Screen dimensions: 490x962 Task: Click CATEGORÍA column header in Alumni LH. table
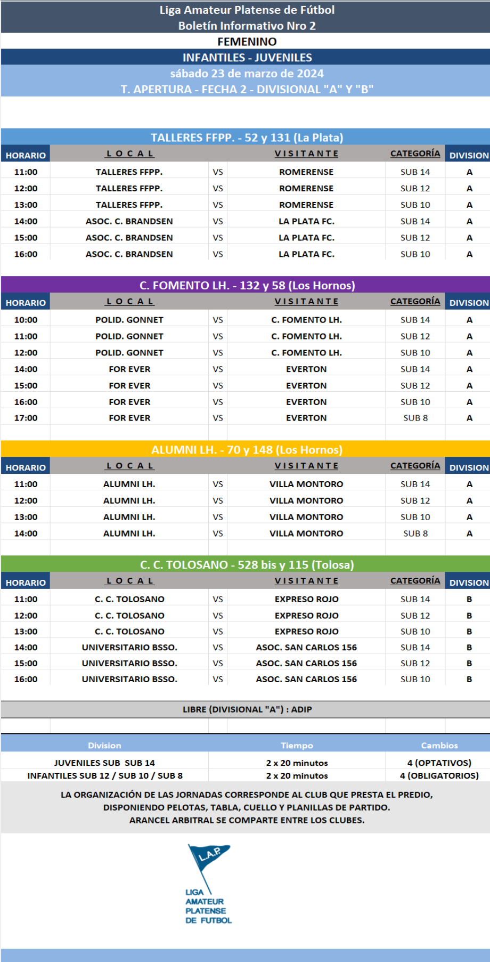(415, 466)
